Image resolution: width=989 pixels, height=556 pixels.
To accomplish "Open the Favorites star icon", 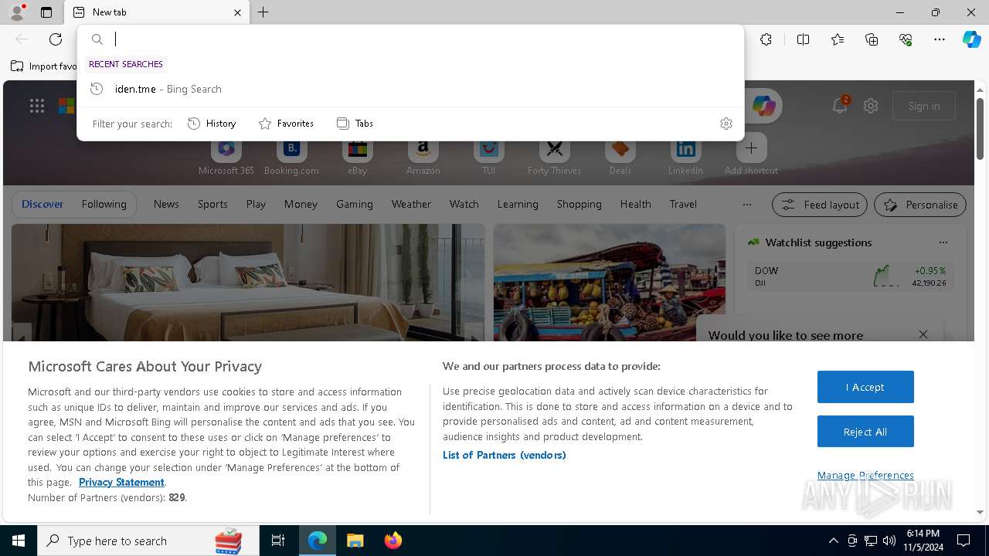I will (838, 39).
